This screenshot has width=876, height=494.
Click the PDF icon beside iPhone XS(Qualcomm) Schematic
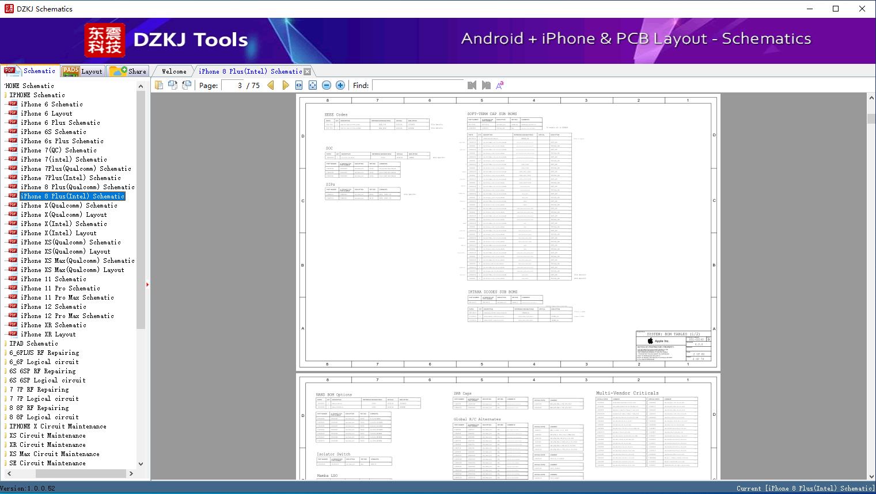(x=13, y=242)
